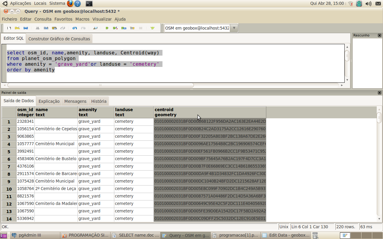This screenshot has width=383, height=239.
Task: Clear edit window with eraser icon
Action: click(x=63, y=28)
